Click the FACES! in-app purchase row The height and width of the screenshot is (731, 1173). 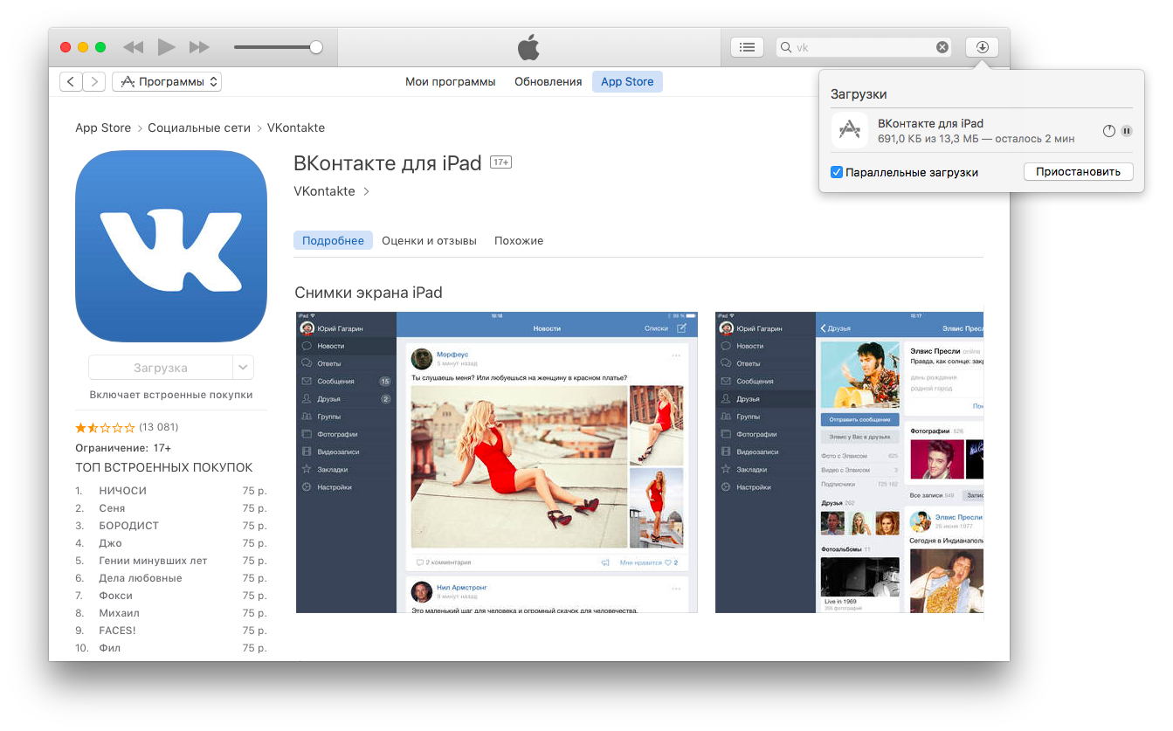coord(171,631)
